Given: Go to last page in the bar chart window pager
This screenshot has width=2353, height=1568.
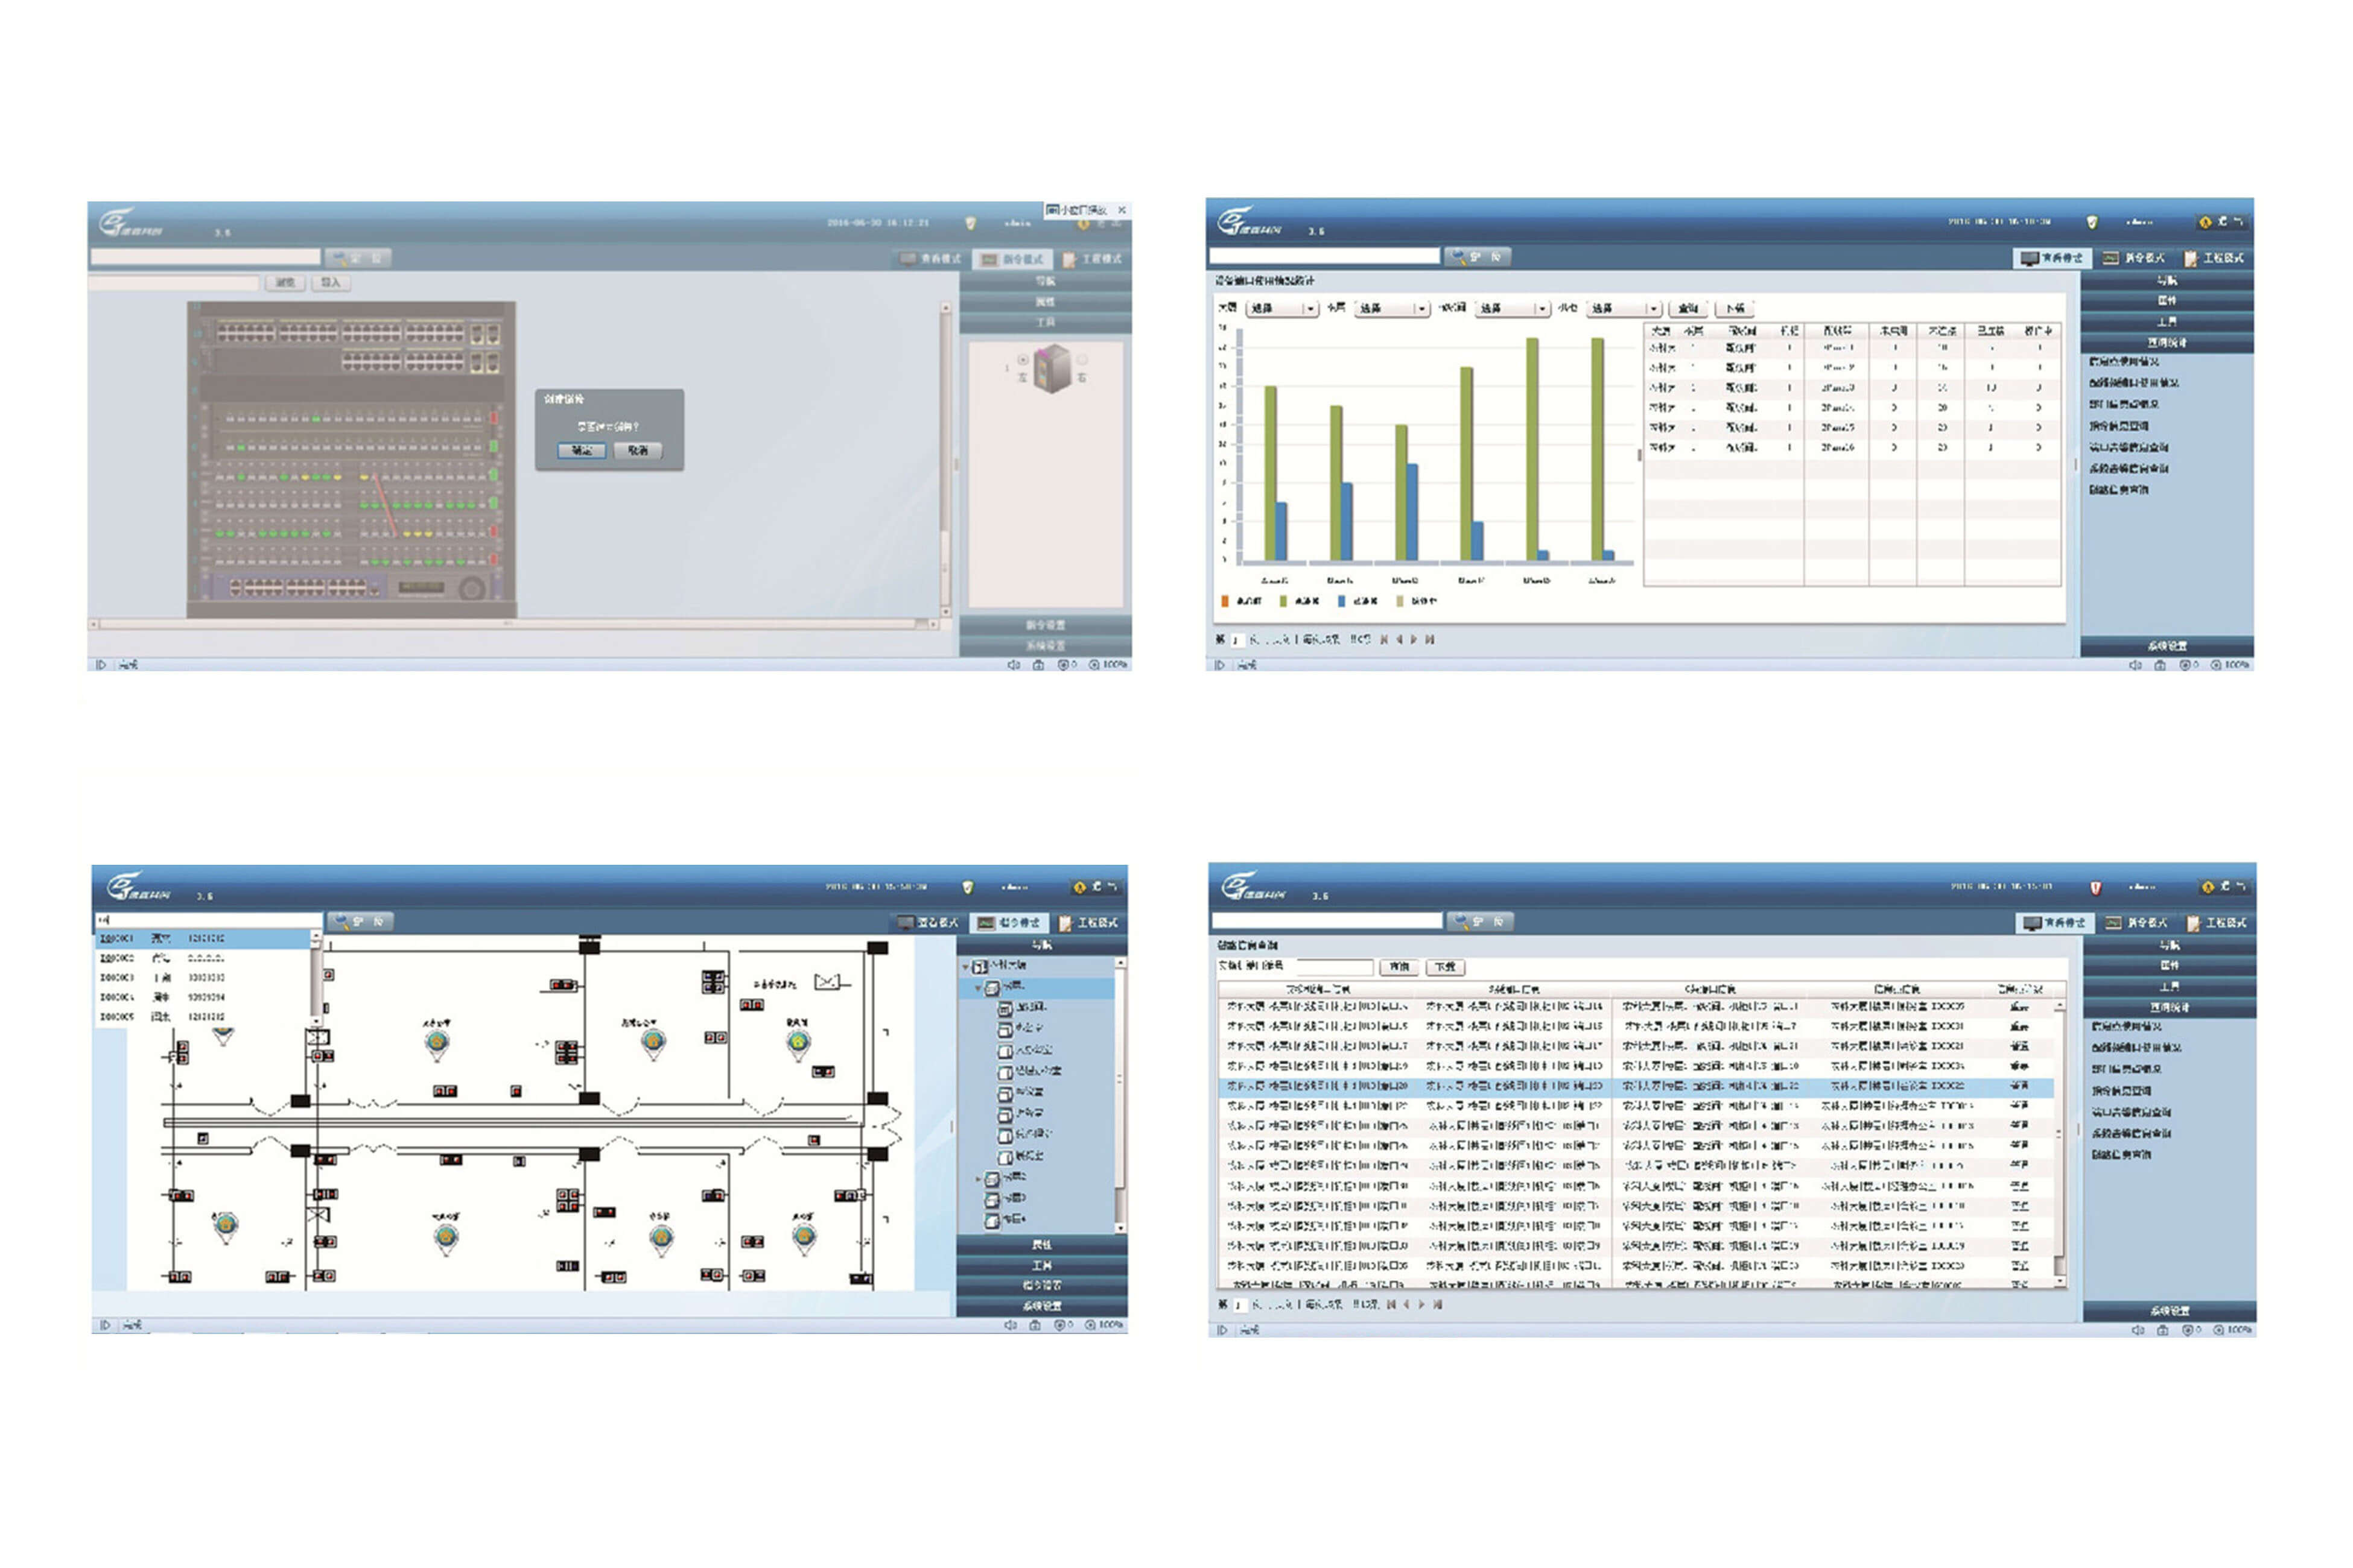Looking at the screenshot, I should [x=1430, y=640].
